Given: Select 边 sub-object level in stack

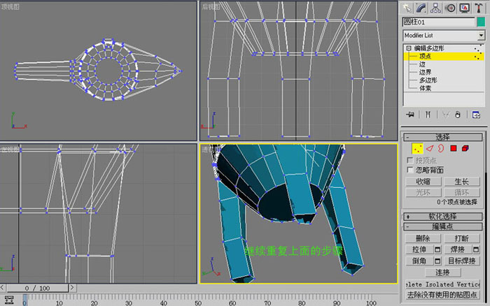Looking at the screenshot, I should click(x=422, y=64).
